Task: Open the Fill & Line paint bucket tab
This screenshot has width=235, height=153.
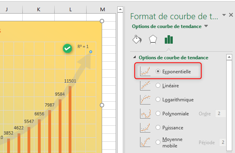Action: (x=137, y=39)
